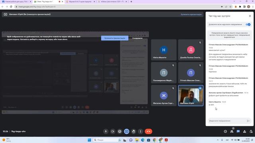Go forward in browser history

[x=7, y=7]
